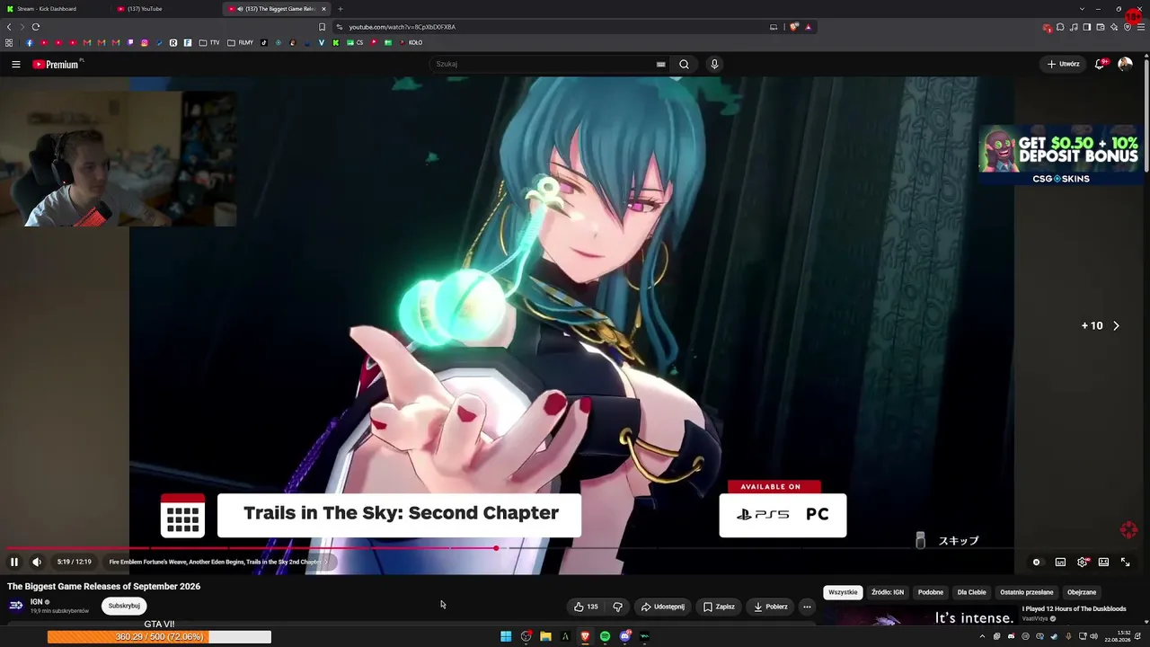
Task: Open the Instagram bookmark
Action: (145, 42)
